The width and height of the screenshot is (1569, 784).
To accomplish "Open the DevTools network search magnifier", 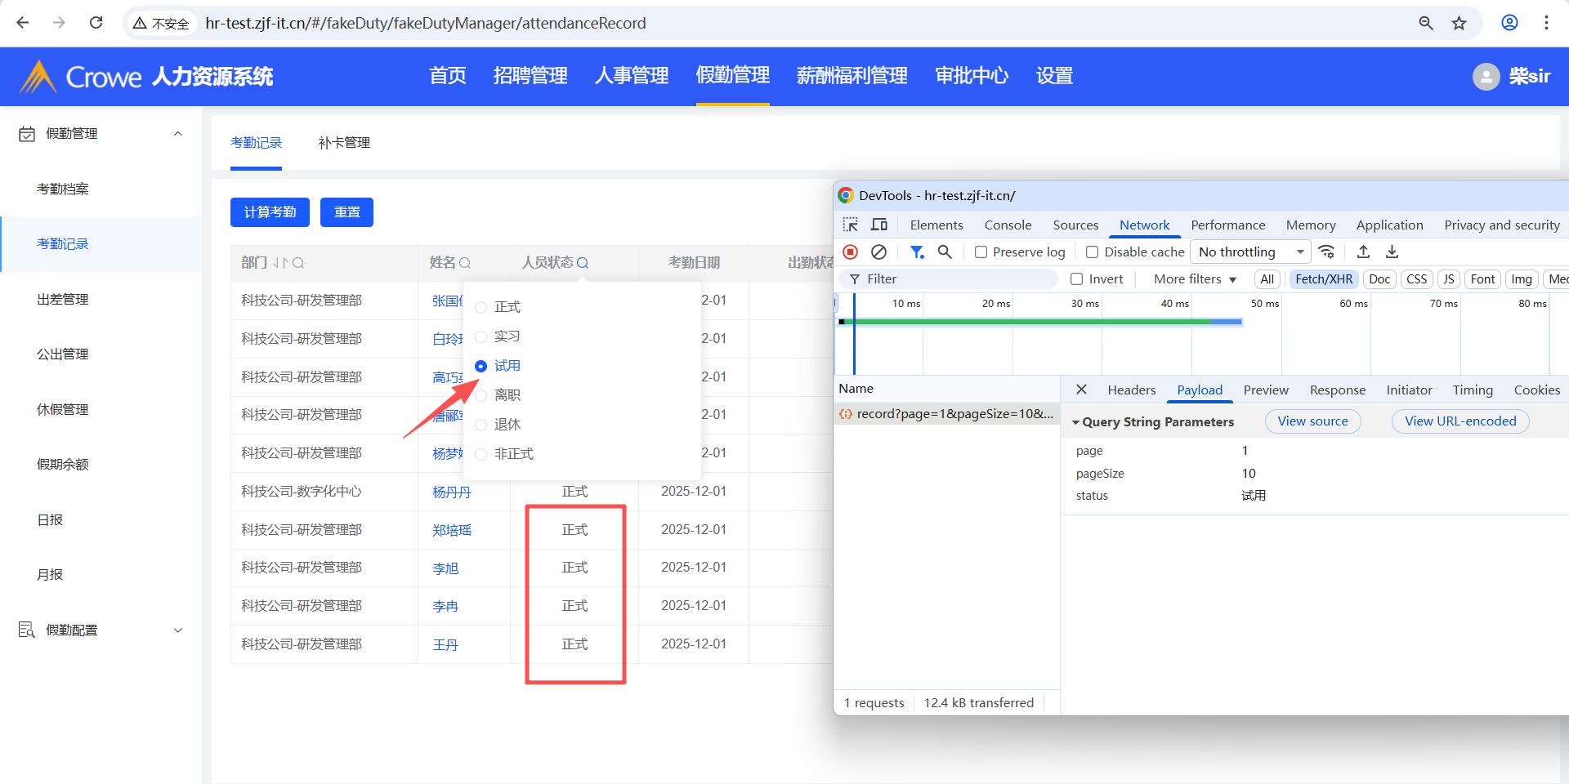I will click(x=945, y=252).
